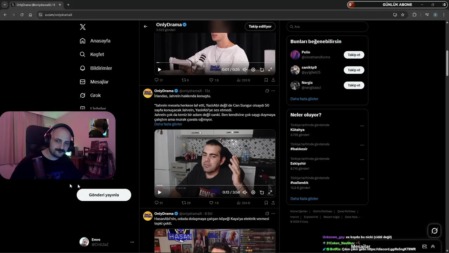
Task: Bookmark the first post
Action: coord(266,80)
